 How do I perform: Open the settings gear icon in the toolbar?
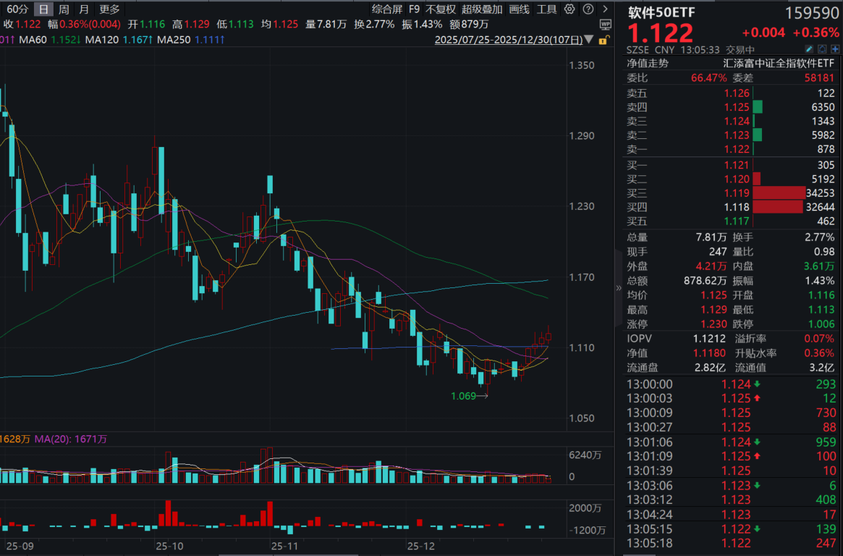pos(569,9)
